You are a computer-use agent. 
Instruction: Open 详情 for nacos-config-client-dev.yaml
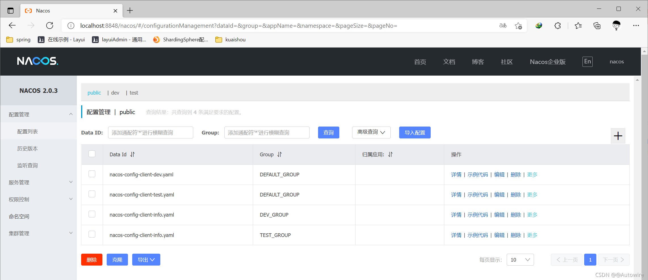[x=456, y=175]
